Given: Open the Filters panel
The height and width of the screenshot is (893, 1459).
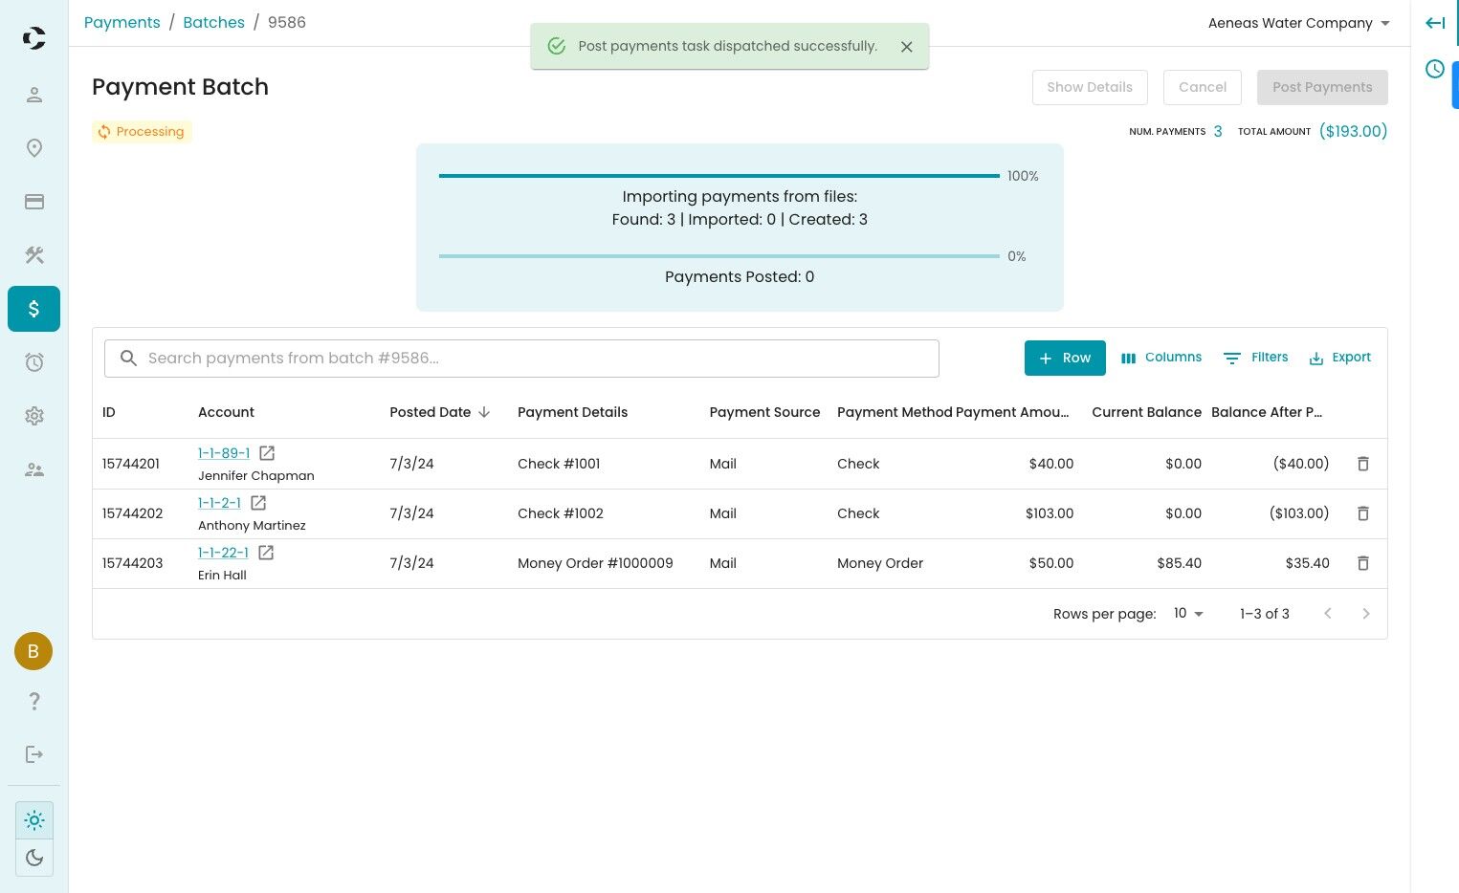Looking at the screenshot, I should [x=1256, y=358].
